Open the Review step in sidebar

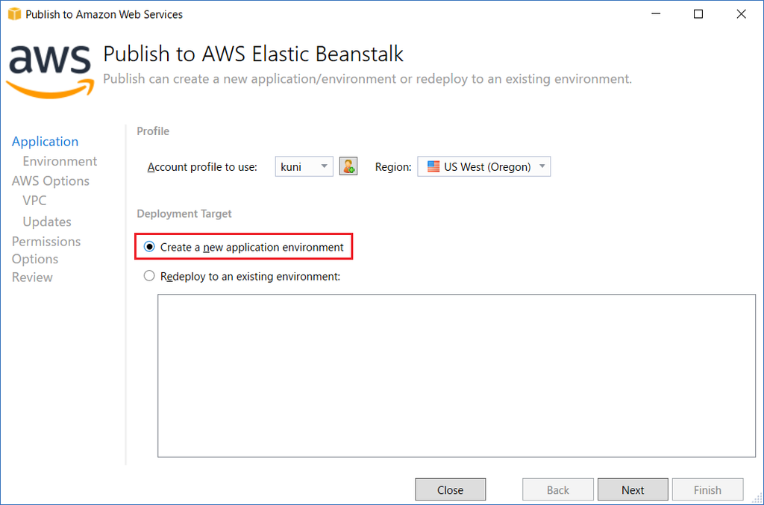tap(32, 277)
